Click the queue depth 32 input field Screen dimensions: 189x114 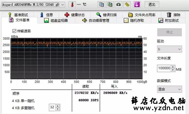pos(52,107)
